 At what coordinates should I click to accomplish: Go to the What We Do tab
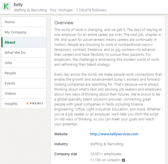tap(15, 53)
